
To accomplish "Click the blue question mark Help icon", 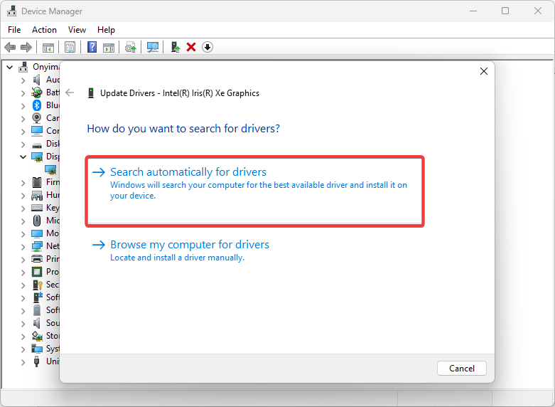I will coord(92,47).
